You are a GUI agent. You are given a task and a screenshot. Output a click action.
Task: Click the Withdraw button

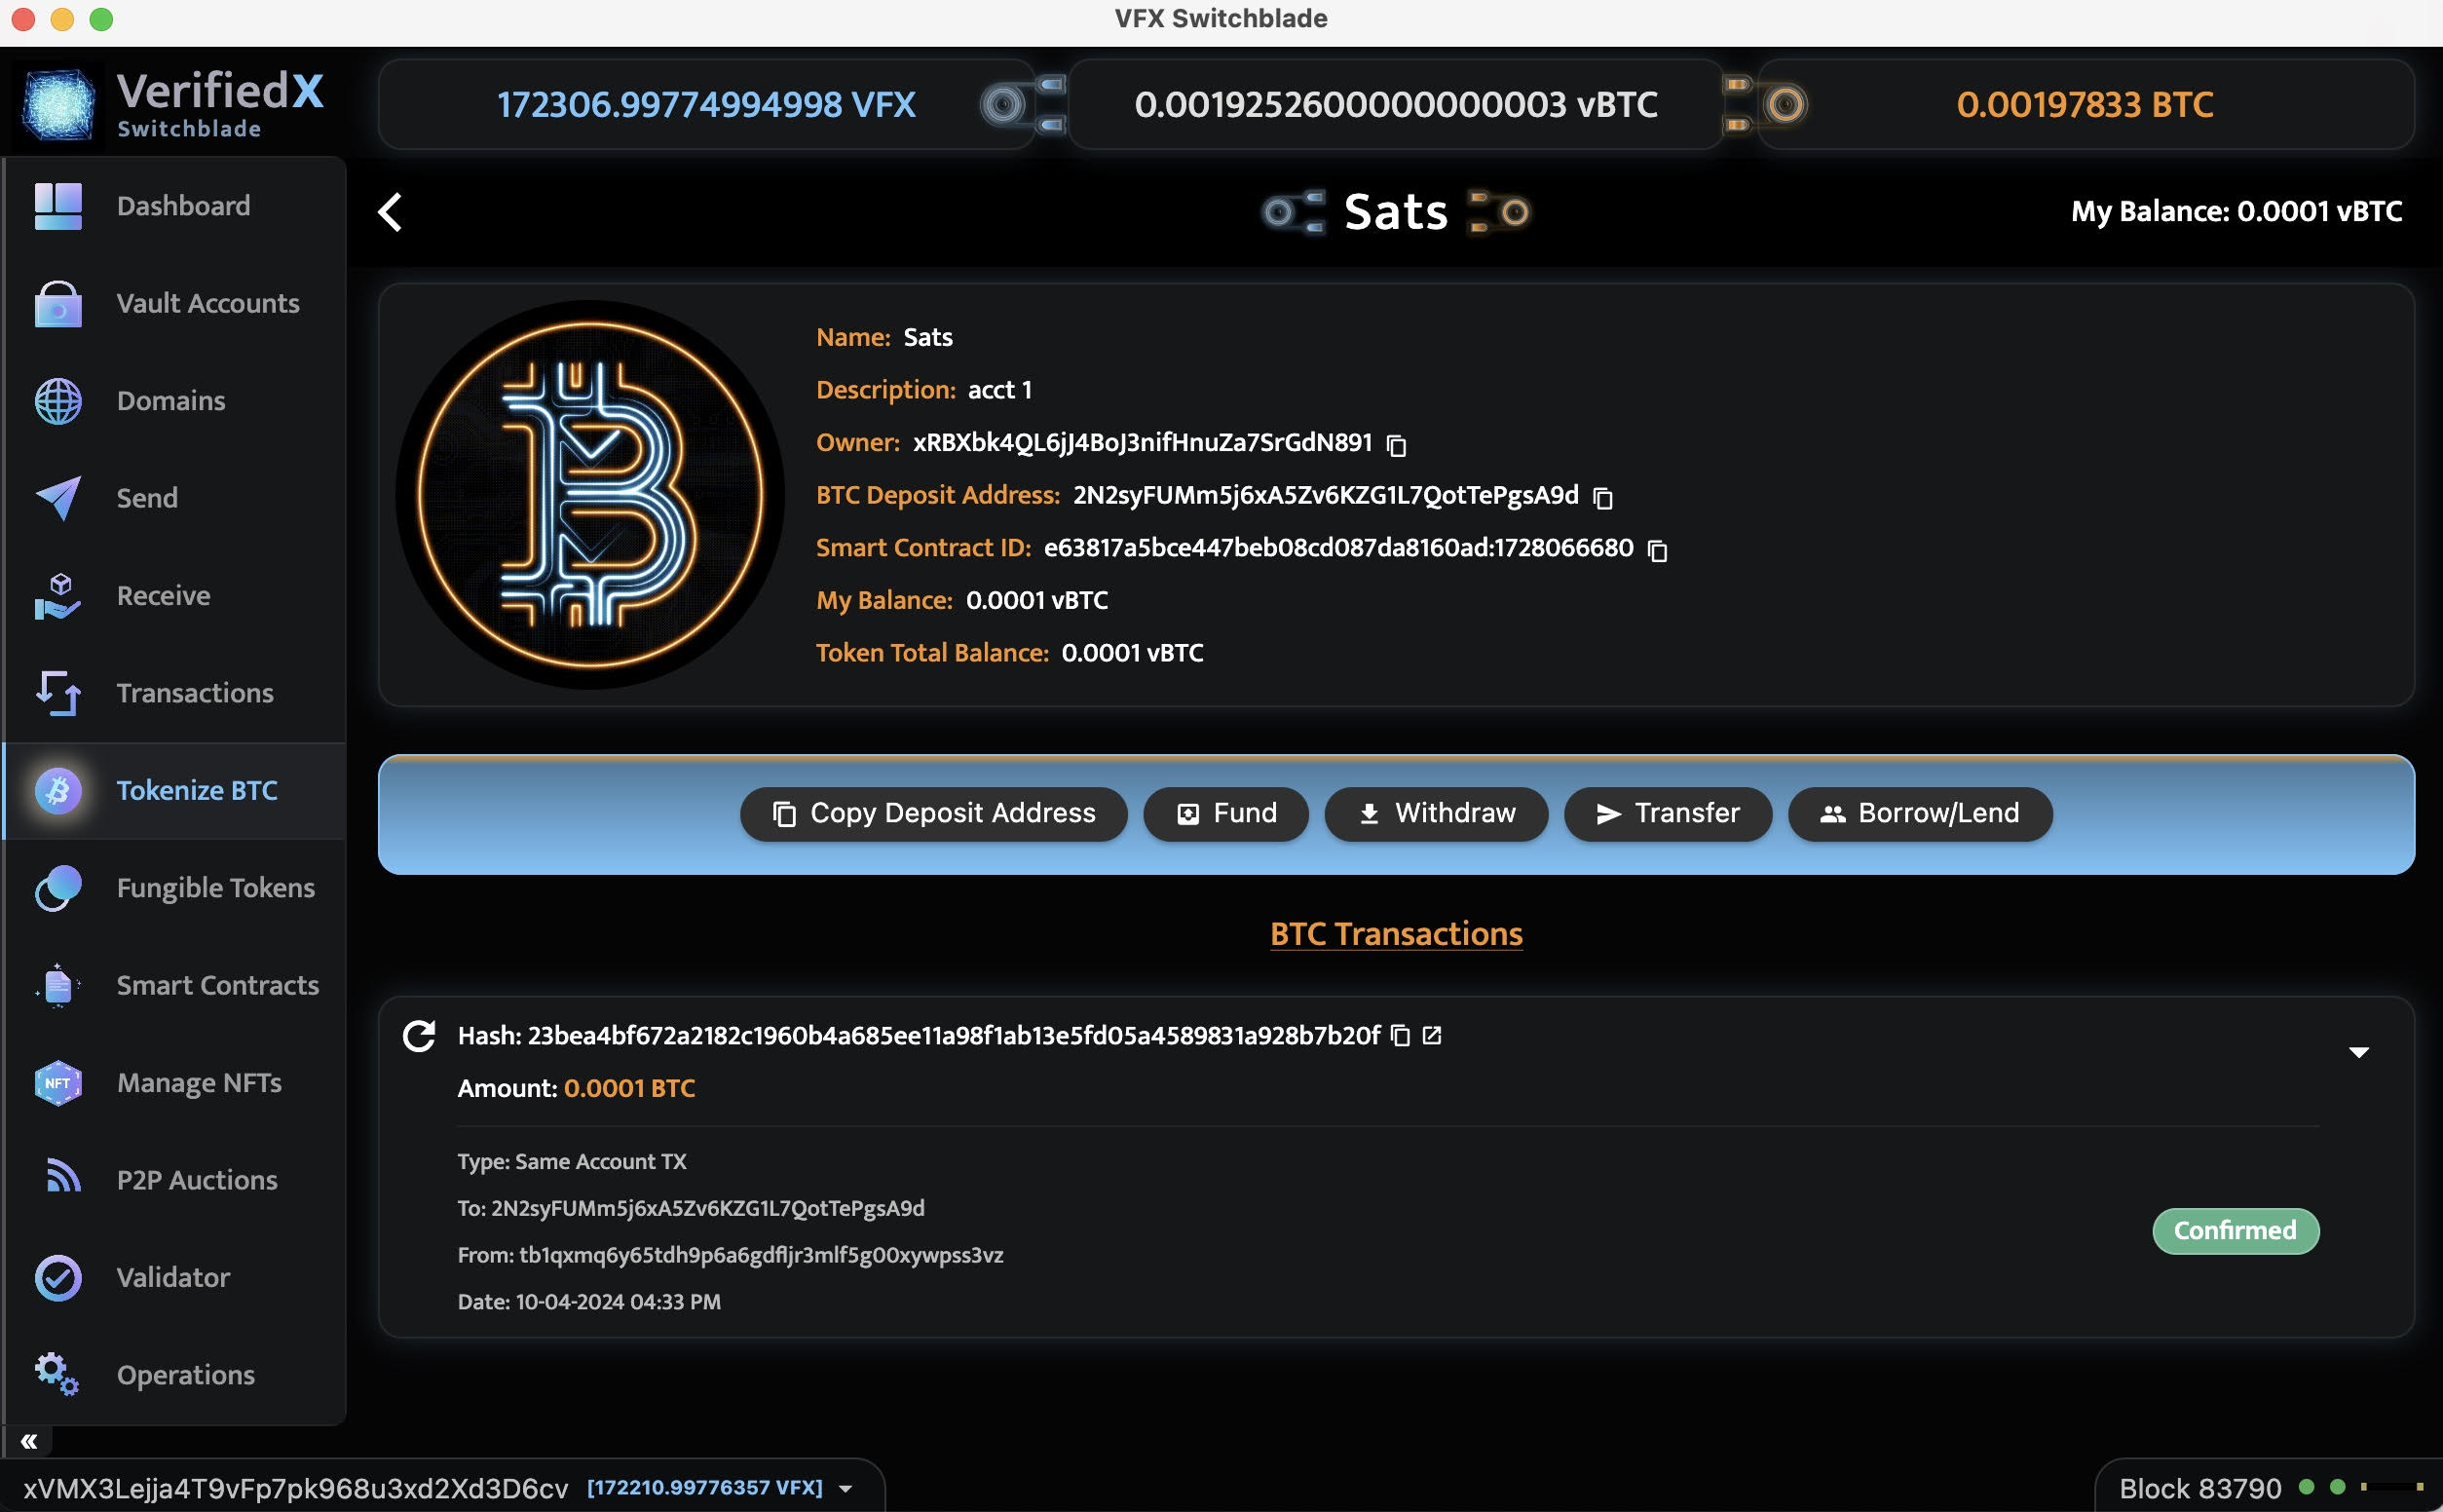pos(1437,814)
